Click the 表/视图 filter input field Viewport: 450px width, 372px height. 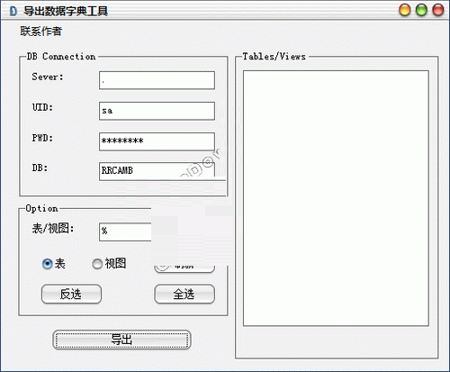125,231
